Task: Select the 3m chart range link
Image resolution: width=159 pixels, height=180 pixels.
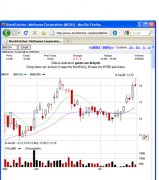Action: pyautogui.click(x=131, y=48)
